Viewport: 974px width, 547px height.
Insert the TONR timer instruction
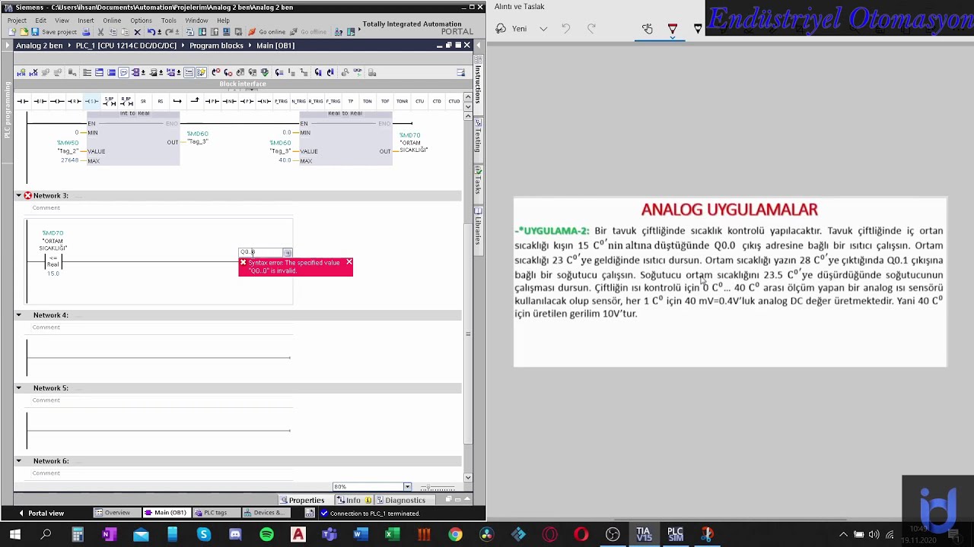click(x=402, y=101)
